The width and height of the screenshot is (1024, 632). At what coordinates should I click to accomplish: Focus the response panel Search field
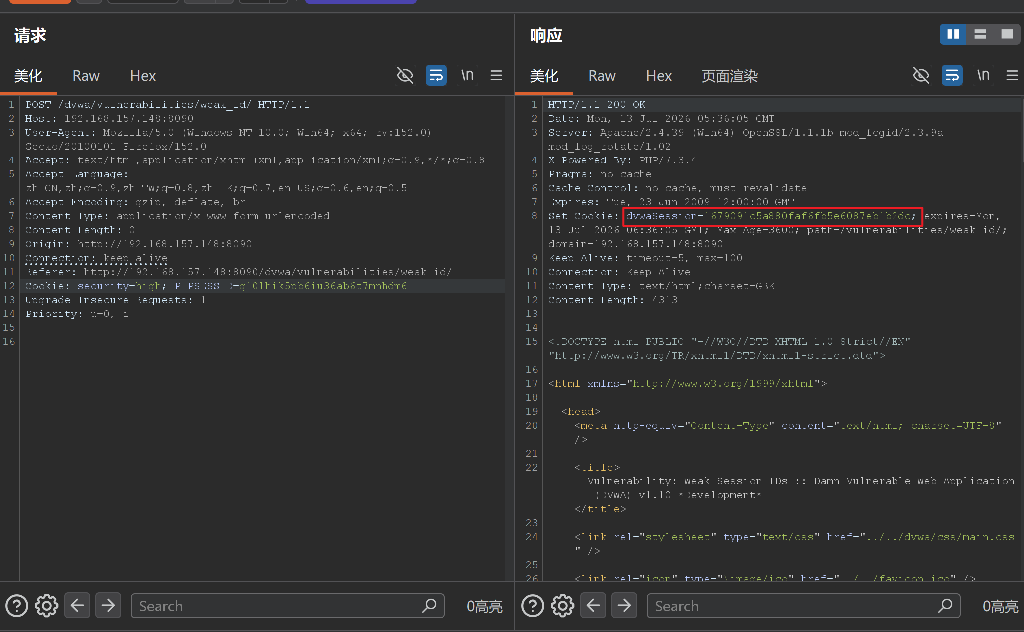tap(803, 606)
